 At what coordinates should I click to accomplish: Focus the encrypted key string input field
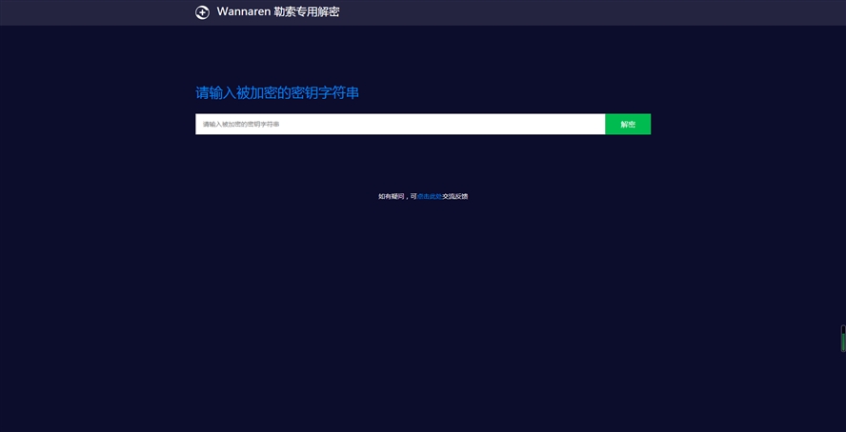400,125
